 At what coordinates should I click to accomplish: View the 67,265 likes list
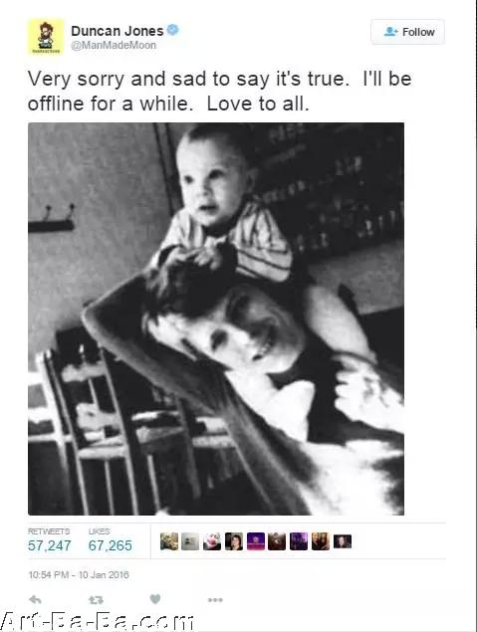pyautogui.click(x=111, y=540)
